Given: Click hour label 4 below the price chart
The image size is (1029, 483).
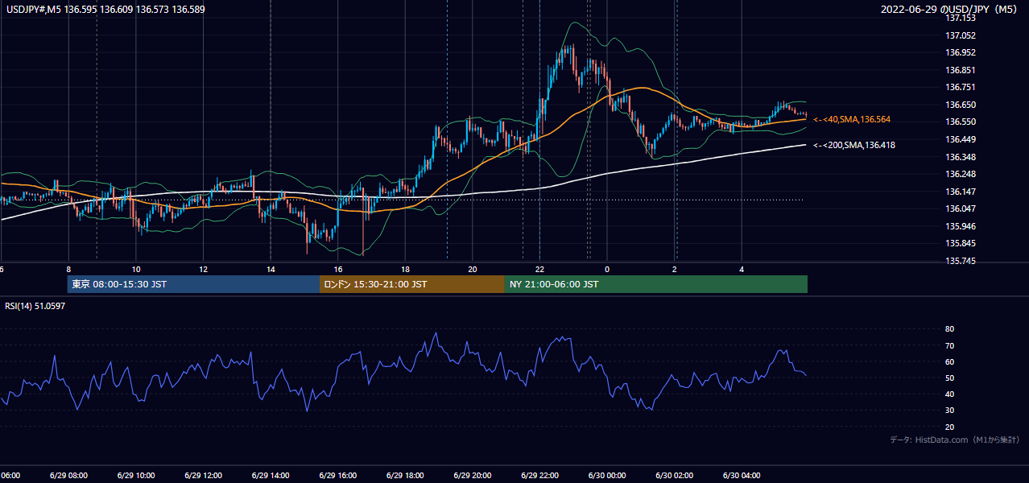Looking at the screenshot, I should pos(742,270).
